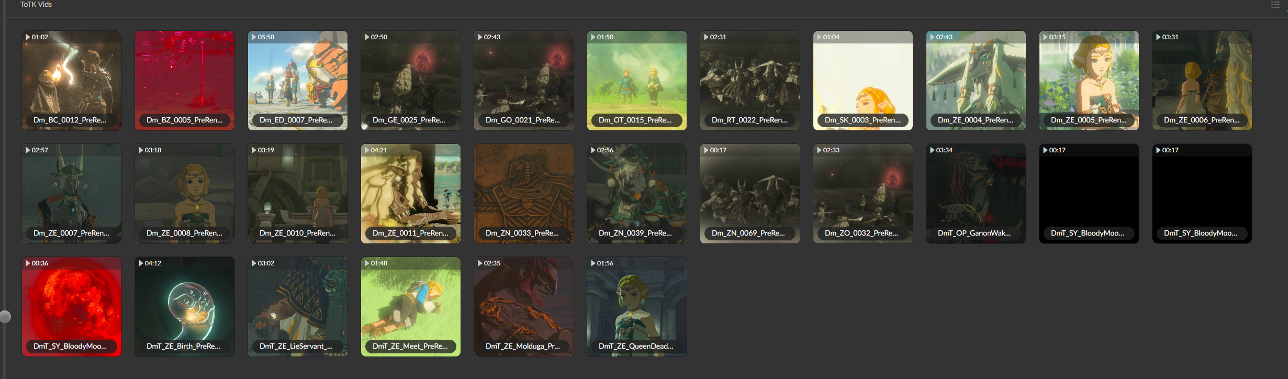The width and height of the screenshot is (1288, 379).
Task: Toggle the list view icon in the top-right corner
Action: click(1275, 5)
